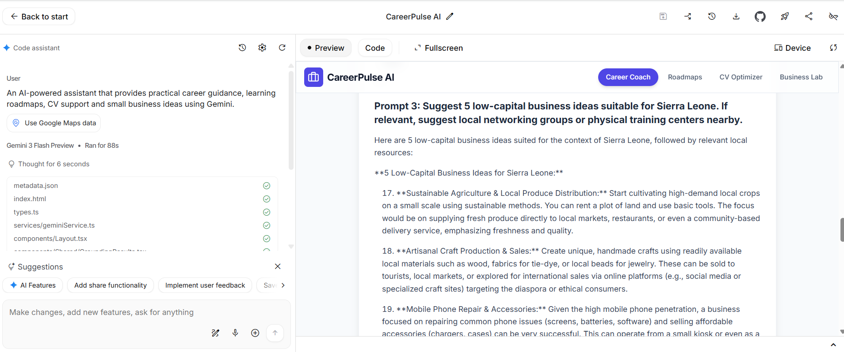Focus the Make changes prompt input
This screenshot has width=844, height=352.
(146, 312)
